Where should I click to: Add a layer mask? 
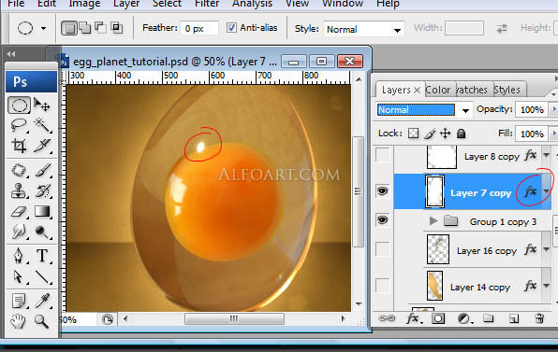coord(438,318)
